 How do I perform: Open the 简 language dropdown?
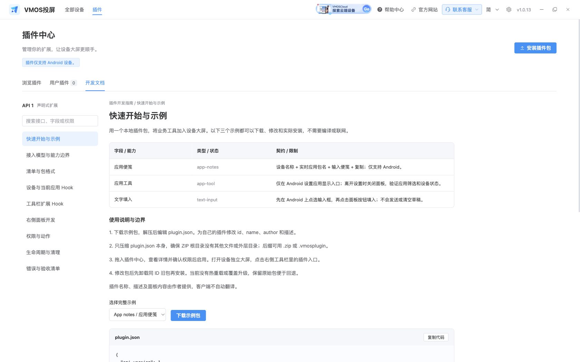(x=493, y=10)
